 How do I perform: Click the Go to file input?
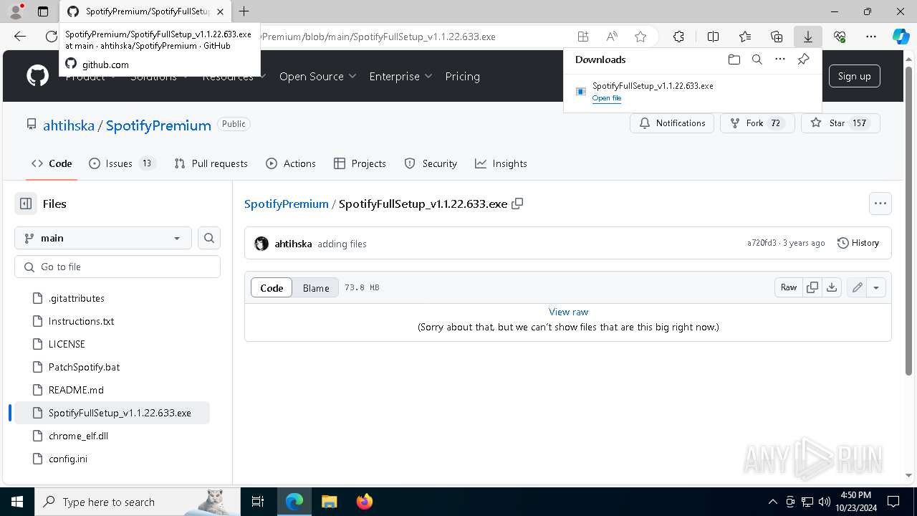coord(117,267)
